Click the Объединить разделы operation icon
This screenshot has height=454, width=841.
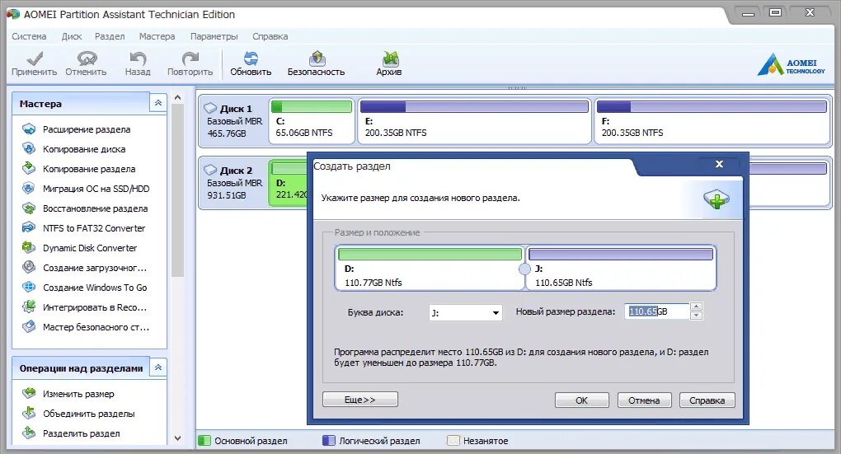tap(28, 414)
